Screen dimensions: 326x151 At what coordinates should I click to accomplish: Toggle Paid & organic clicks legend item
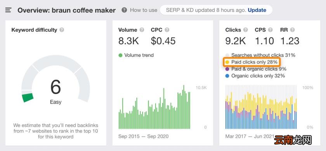point(256,69)
